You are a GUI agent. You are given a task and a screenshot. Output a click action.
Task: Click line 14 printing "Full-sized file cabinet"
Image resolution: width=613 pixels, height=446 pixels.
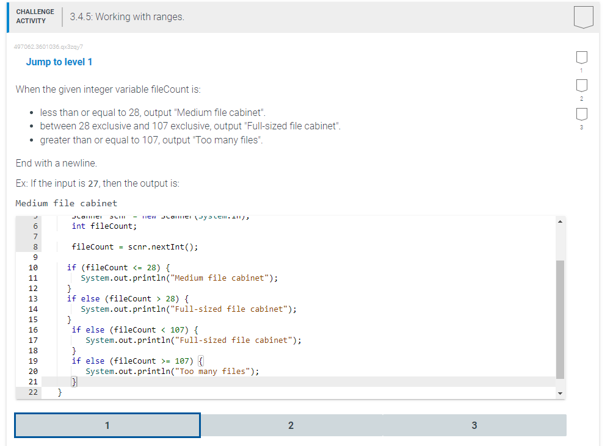(x=189, y=309)
